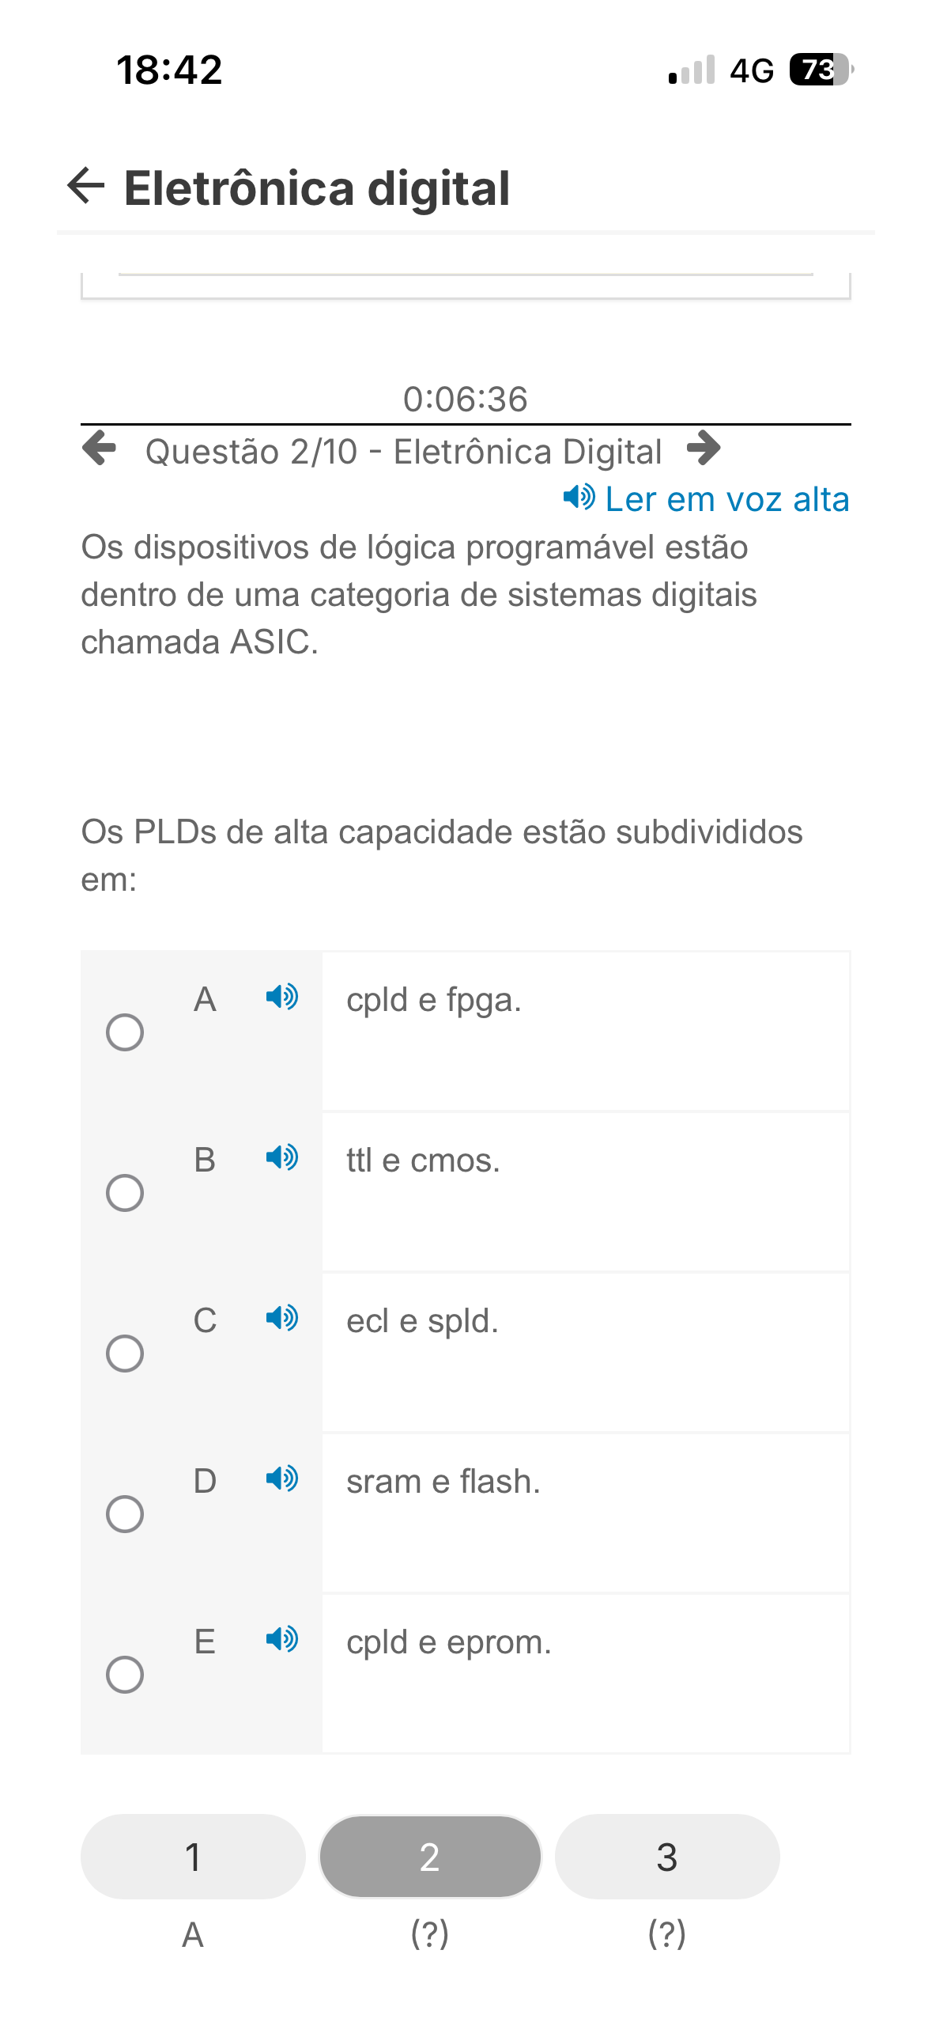Screen dimensions: 932x2022
Task: Open question 2 in navigator
Action: [x=430, y=1856]
